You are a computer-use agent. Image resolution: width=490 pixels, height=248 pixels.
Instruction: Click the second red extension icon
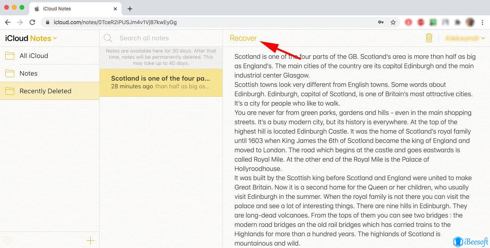click(x=421, y=22)
